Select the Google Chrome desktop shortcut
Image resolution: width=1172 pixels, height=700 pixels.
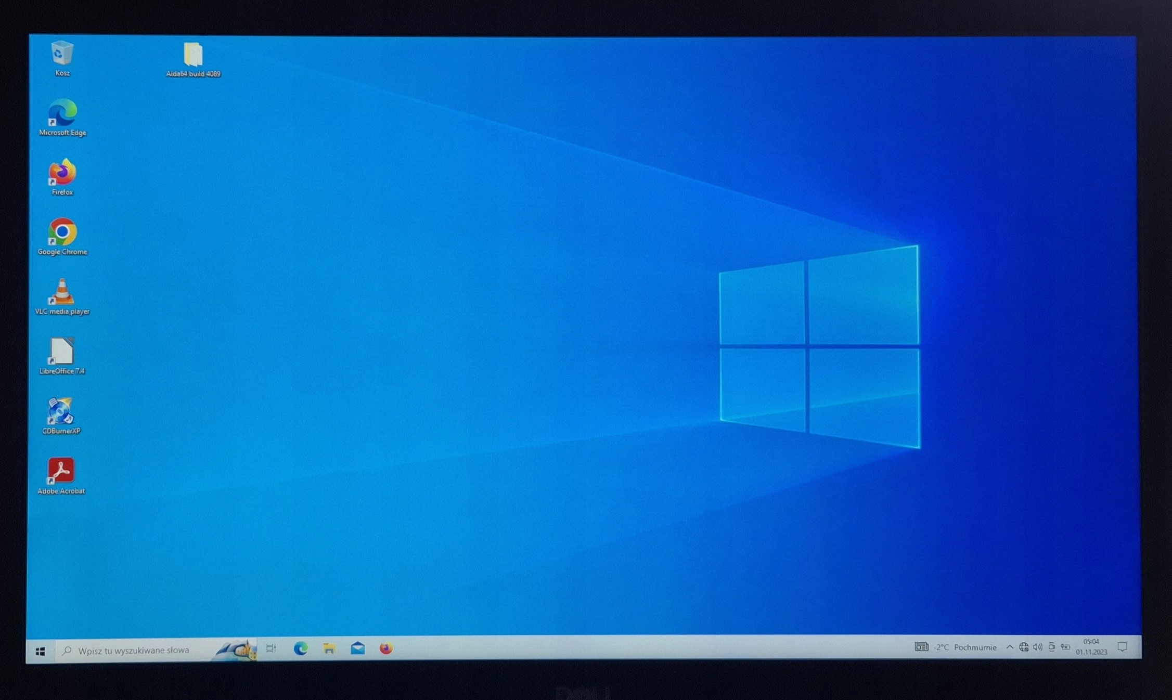62,237
